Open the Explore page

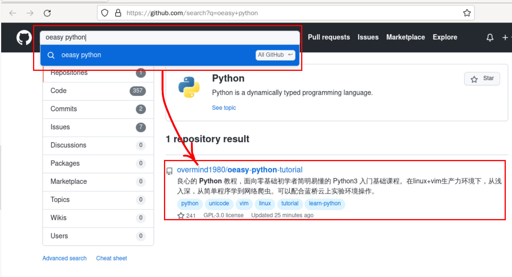pyautogui.click(x=445, y=37)
